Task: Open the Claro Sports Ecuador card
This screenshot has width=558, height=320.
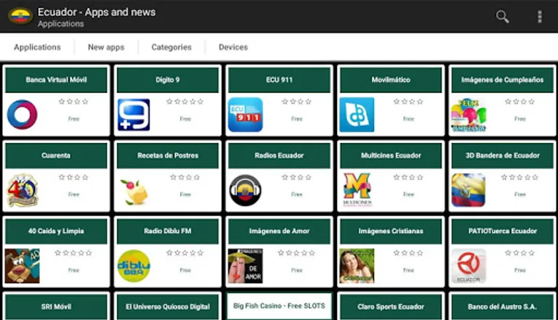Action: 391,306
